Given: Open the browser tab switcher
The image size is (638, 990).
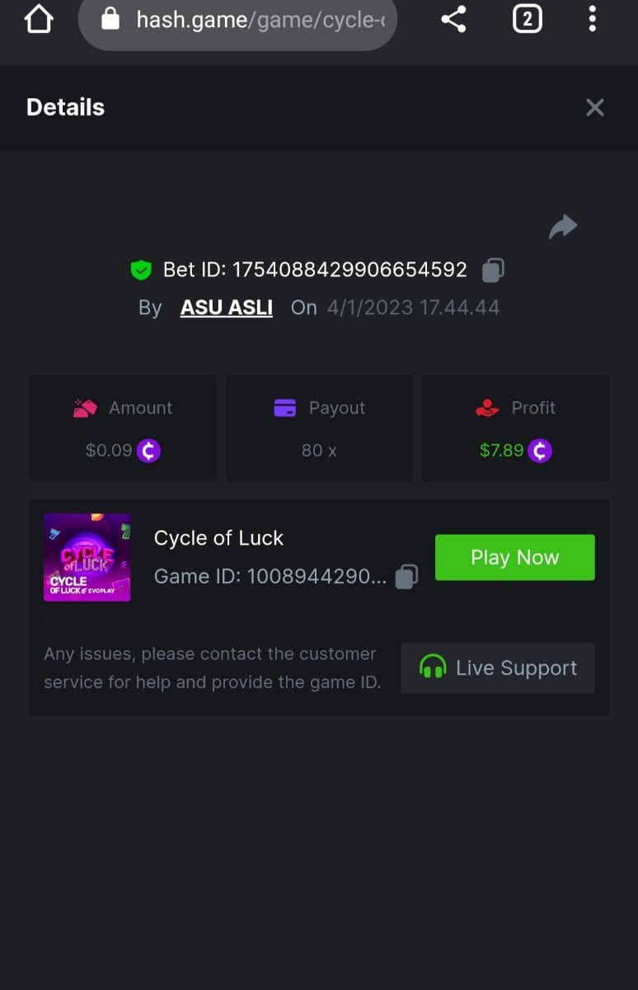Looking at the screenshot, I should pyautogui.click(x=528, y=19).
